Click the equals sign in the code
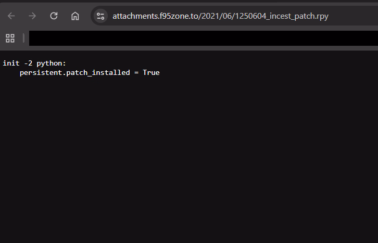The width and height of the screenshot is (378, 243). 136,73
